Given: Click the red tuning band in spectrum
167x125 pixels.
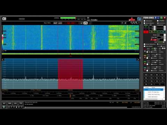Looking at the screenshot, I should tap(70, 74).
